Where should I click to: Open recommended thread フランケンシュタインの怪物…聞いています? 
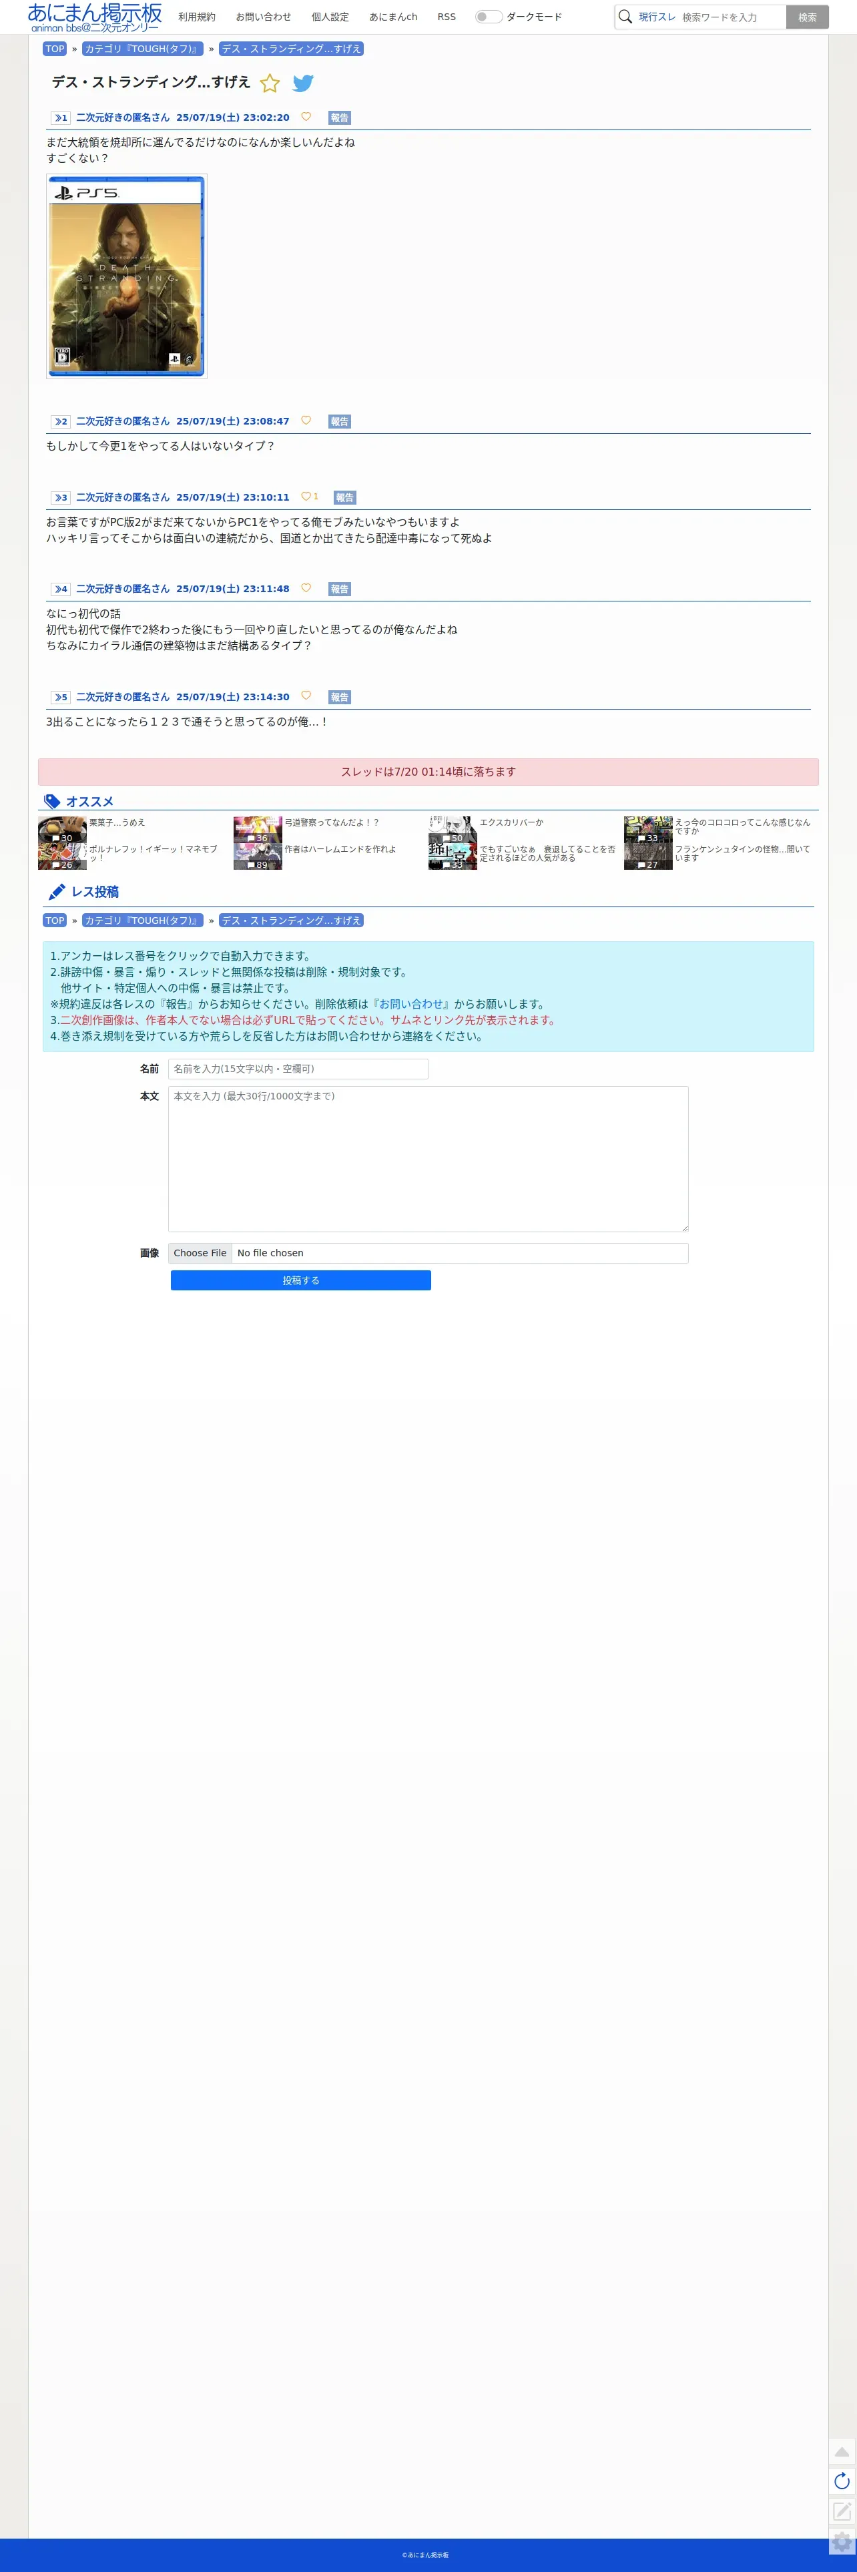[x=742, y=854]
